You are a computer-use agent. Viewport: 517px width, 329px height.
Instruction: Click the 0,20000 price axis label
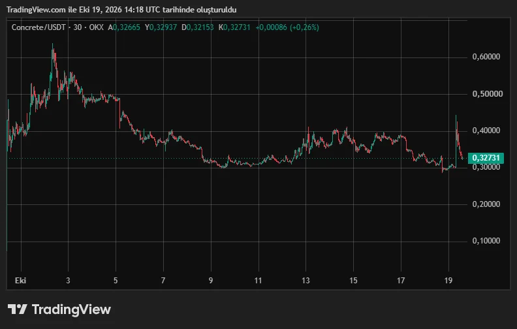(486, 204)
